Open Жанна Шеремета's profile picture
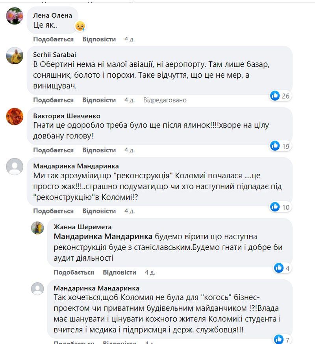 tap(38, 228)
